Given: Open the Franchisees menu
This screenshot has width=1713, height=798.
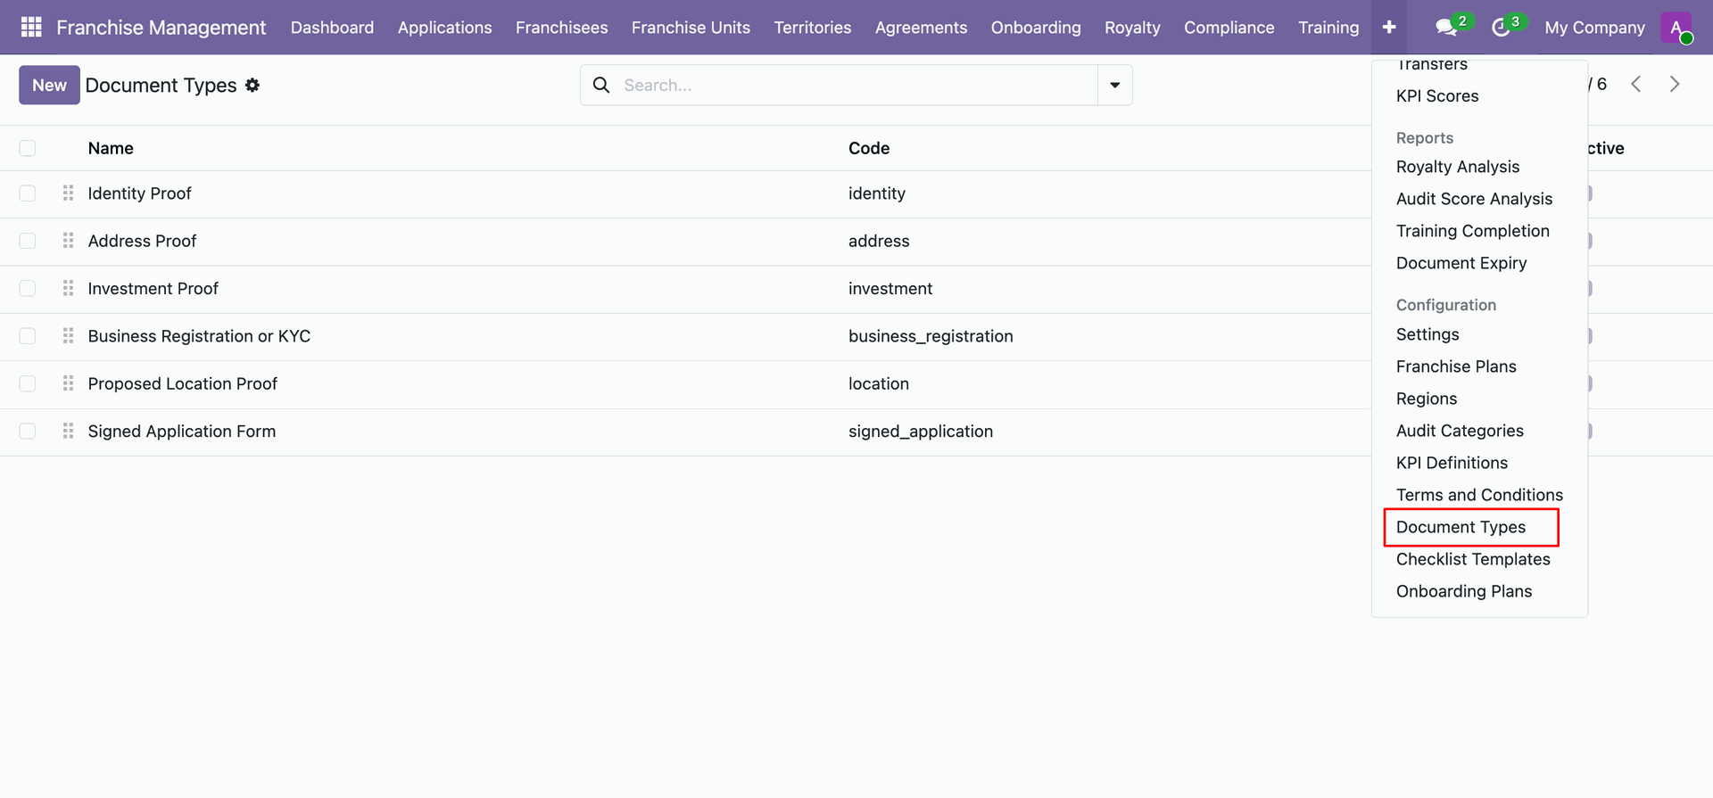Looking at the screenshot, I should 561,28.
